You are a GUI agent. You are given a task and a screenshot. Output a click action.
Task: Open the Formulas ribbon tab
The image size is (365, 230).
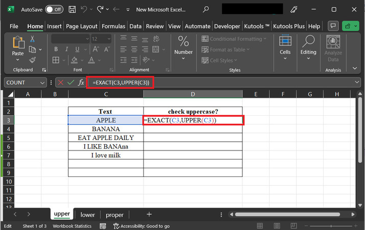click(x=113, y=26)
